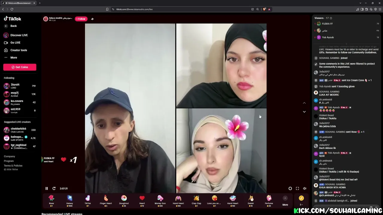Viewport: 383px width, 215px height.
Task: Send the Galaxy gift
Action: (x=70, y=200)
